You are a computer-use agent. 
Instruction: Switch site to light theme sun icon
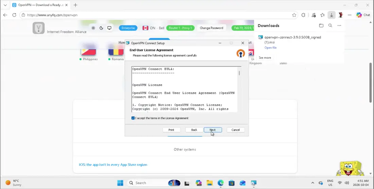pos(93,28)
